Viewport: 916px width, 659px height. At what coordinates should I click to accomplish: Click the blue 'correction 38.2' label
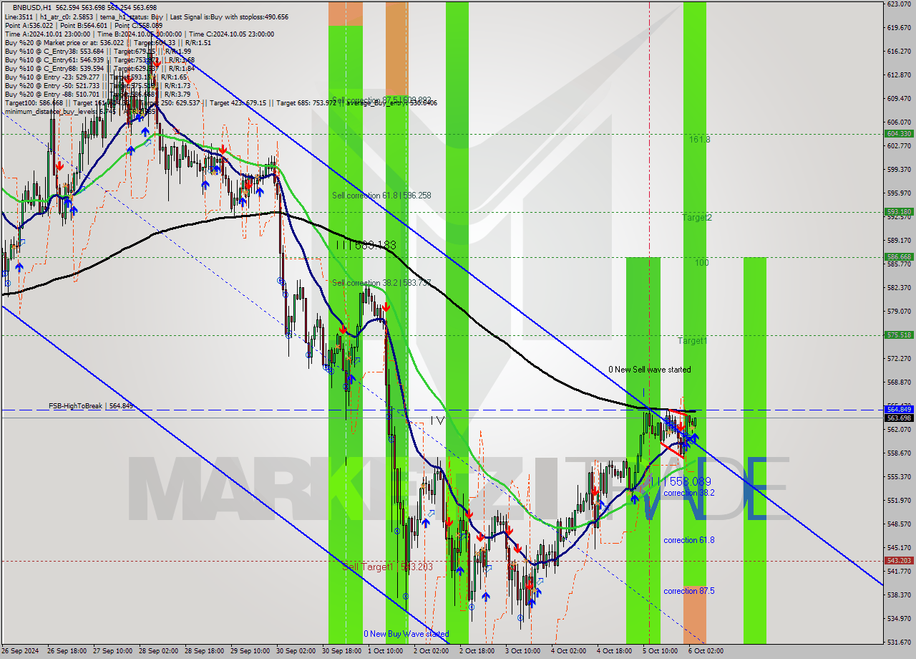click(688, 493)
